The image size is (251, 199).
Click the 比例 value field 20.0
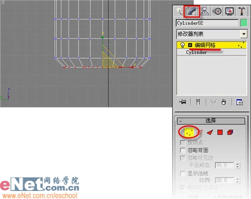click(x=224, y=180)
